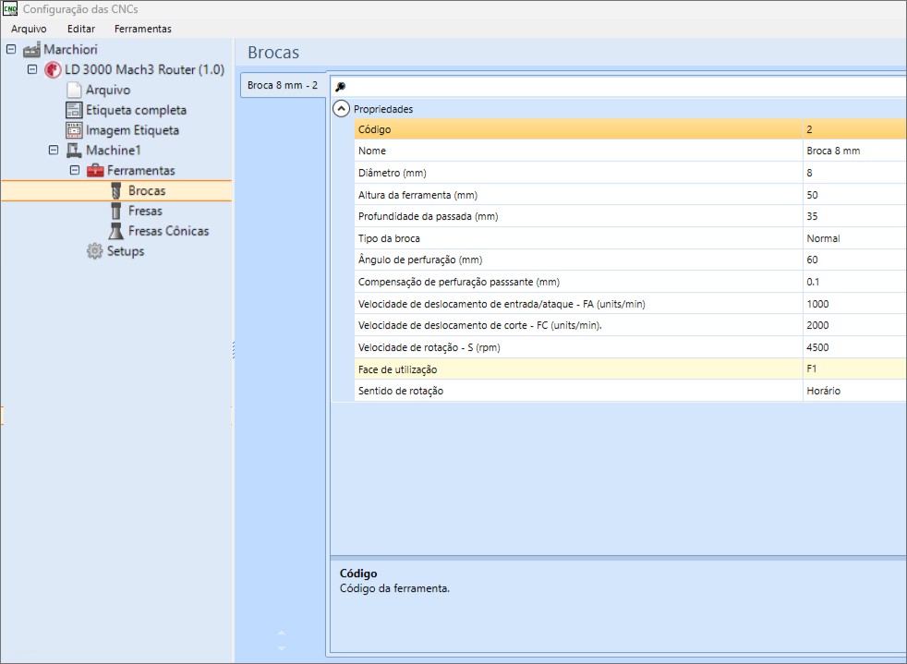Collapse the Machine1 tree node

[54, 151]
